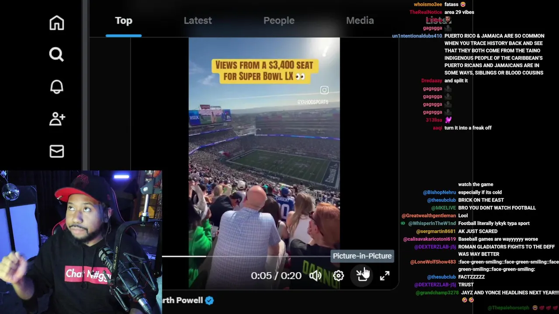
Task: Click the @YAHOOSPORTS handle on the video
Action: pyautogui.click(x=313, y=102)
